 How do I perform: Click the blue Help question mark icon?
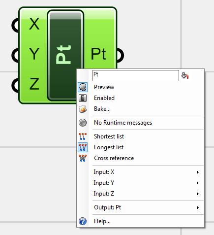[x=83, y=221]
